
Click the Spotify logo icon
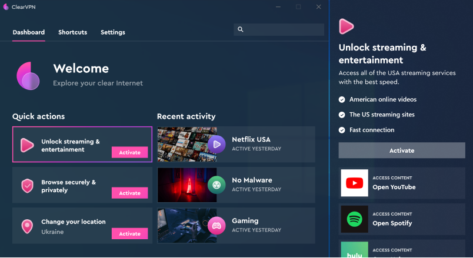(x=354, y=219)
